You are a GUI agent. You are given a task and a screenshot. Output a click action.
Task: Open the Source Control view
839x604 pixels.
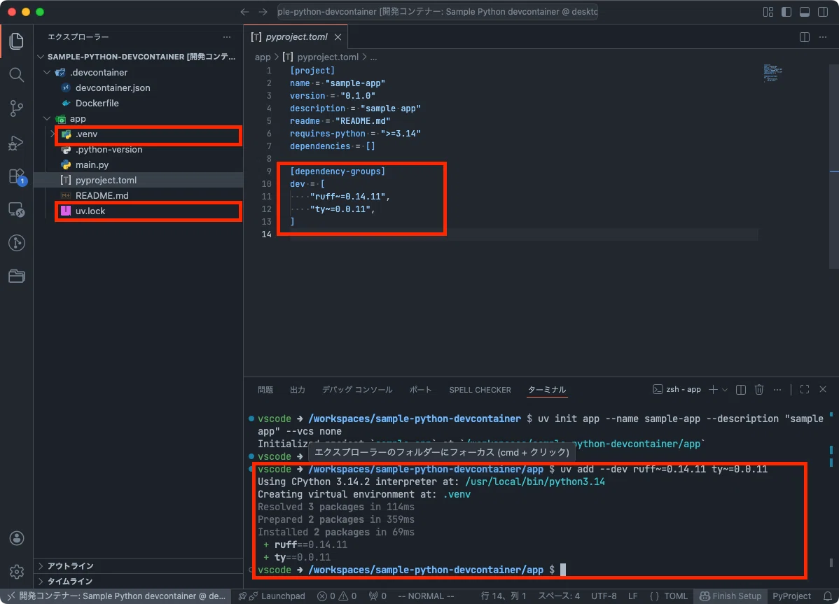click(17, 108)
